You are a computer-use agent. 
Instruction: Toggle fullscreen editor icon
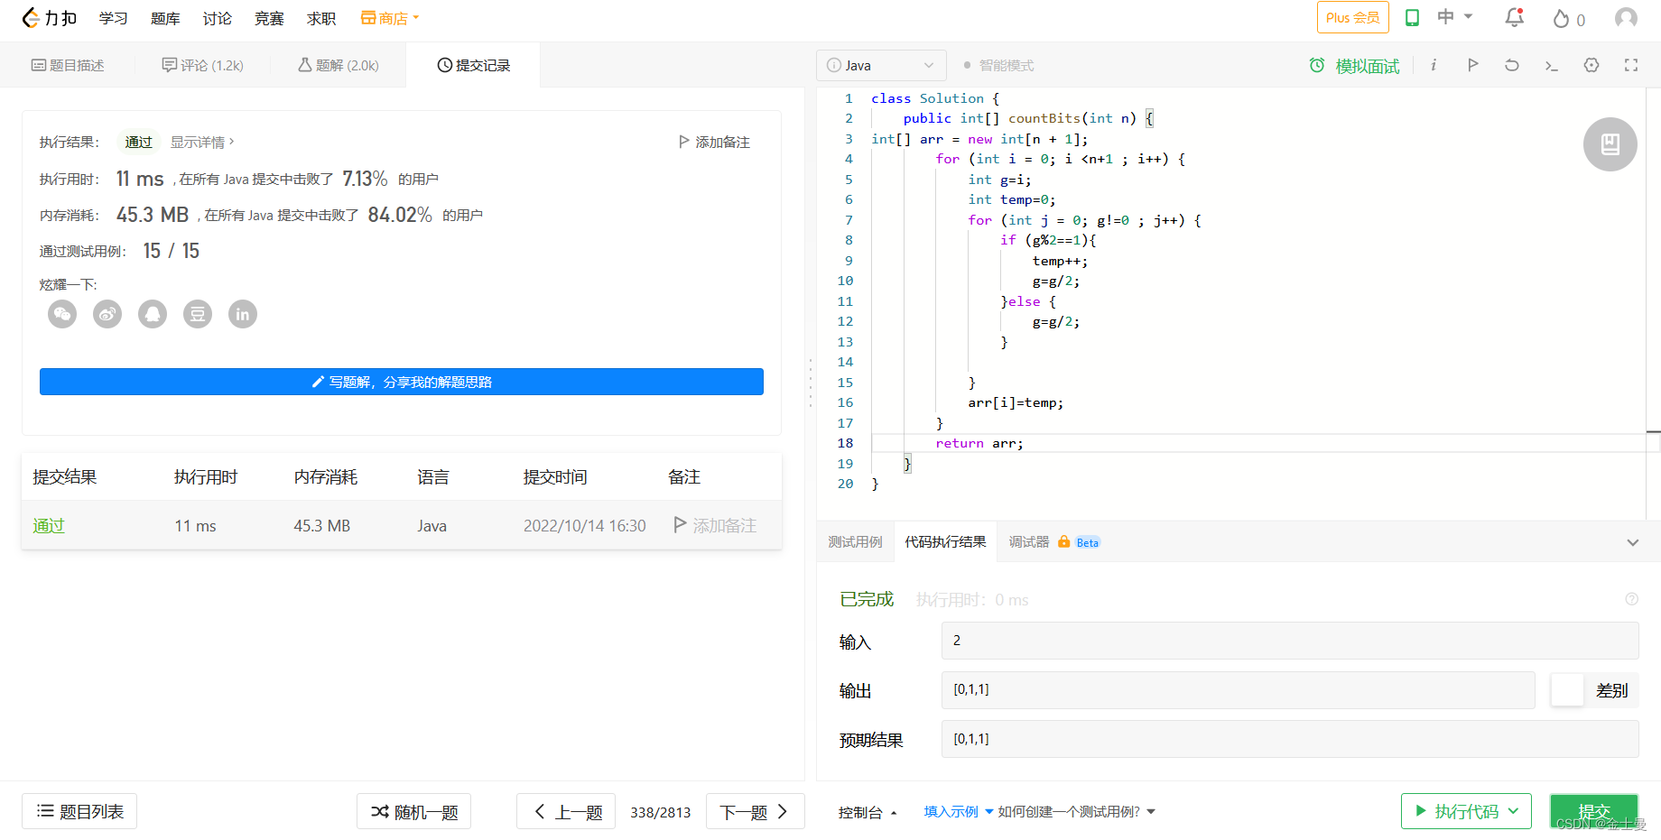click(x=1631, y=65)
